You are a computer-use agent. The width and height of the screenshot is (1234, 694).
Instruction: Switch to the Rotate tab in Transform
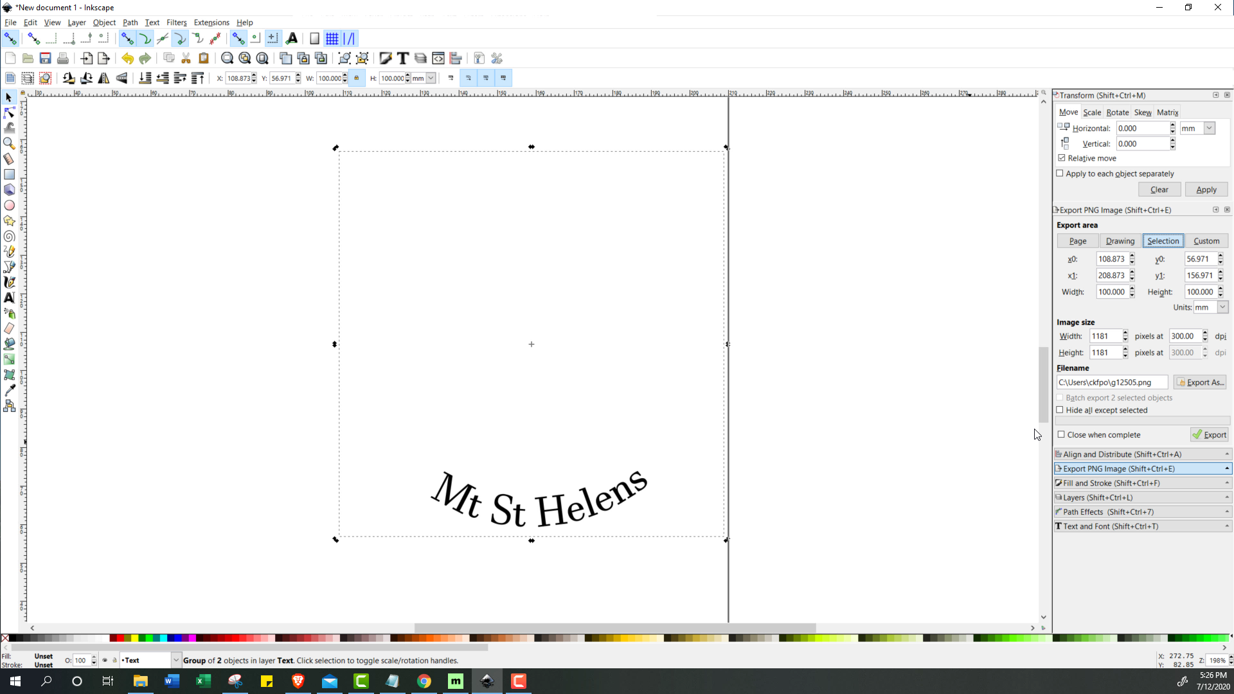pos(1118,112)
